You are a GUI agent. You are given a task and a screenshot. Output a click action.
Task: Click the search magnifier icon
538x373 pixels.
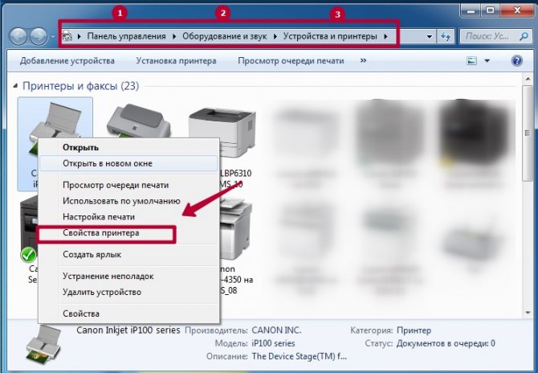pyautogui.click(x=524, y=36)
